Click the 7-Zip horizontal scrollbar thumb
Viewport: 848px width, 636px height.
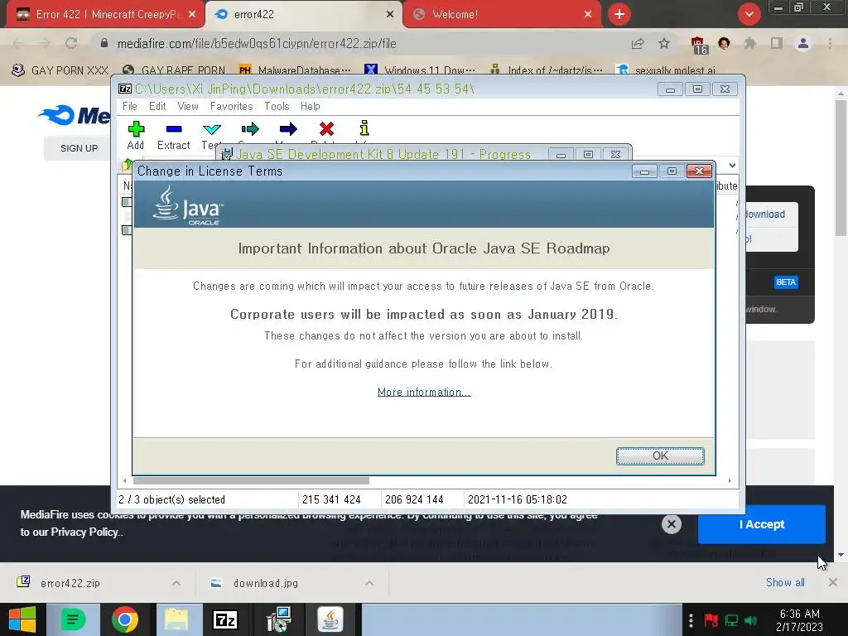[251, 481]
